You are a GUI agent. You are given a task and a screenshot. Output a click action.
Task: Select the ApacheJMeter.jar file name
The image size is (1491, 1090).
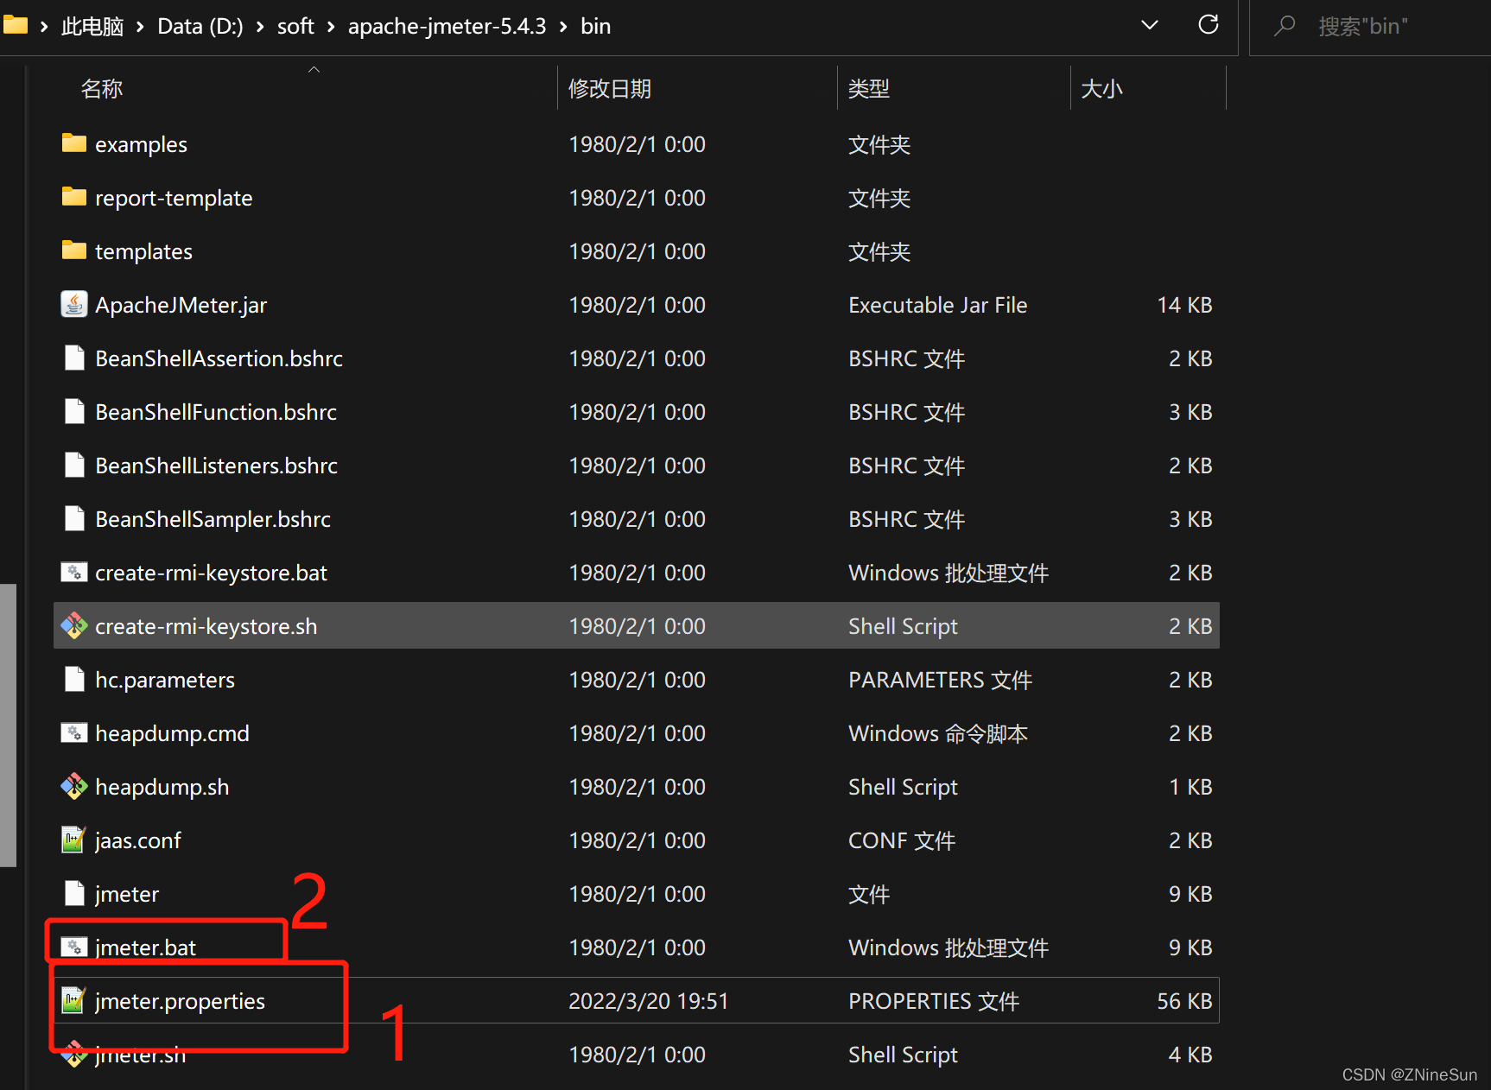[x=181, y=305]
